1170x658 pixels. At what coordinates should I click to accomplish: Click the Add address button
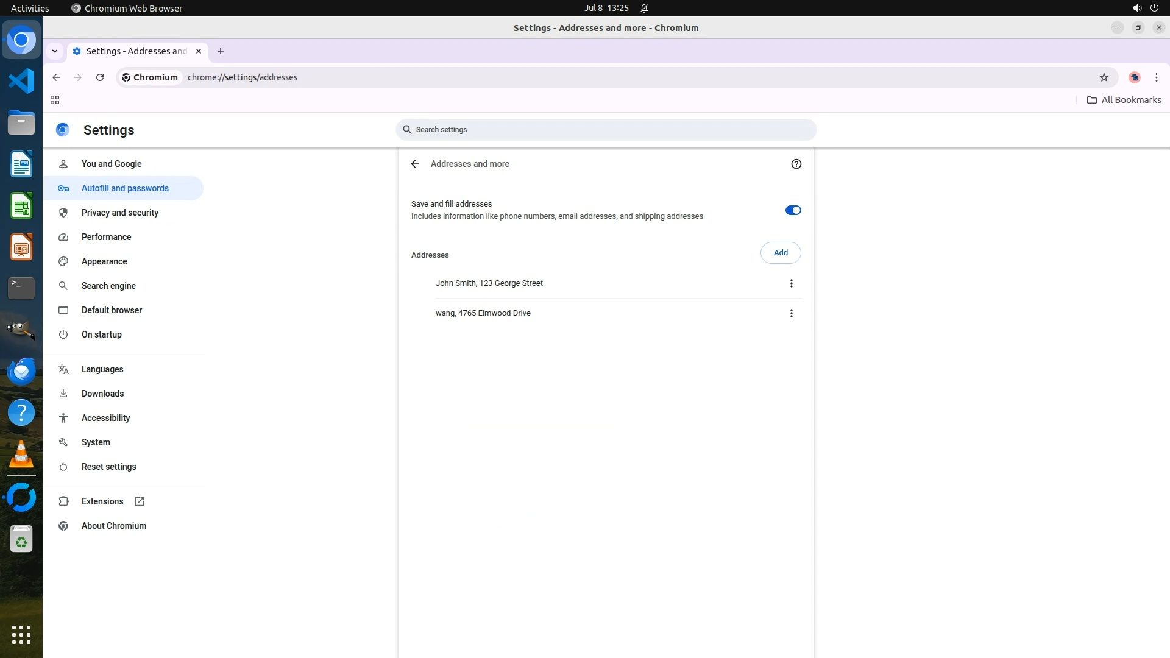[780, 253]
